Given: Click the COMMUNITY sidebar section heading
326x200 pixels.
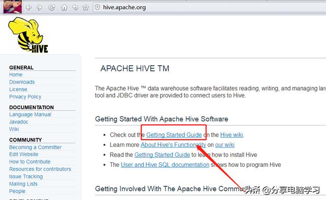Looking at the screenshot, I should click(25, 140).
